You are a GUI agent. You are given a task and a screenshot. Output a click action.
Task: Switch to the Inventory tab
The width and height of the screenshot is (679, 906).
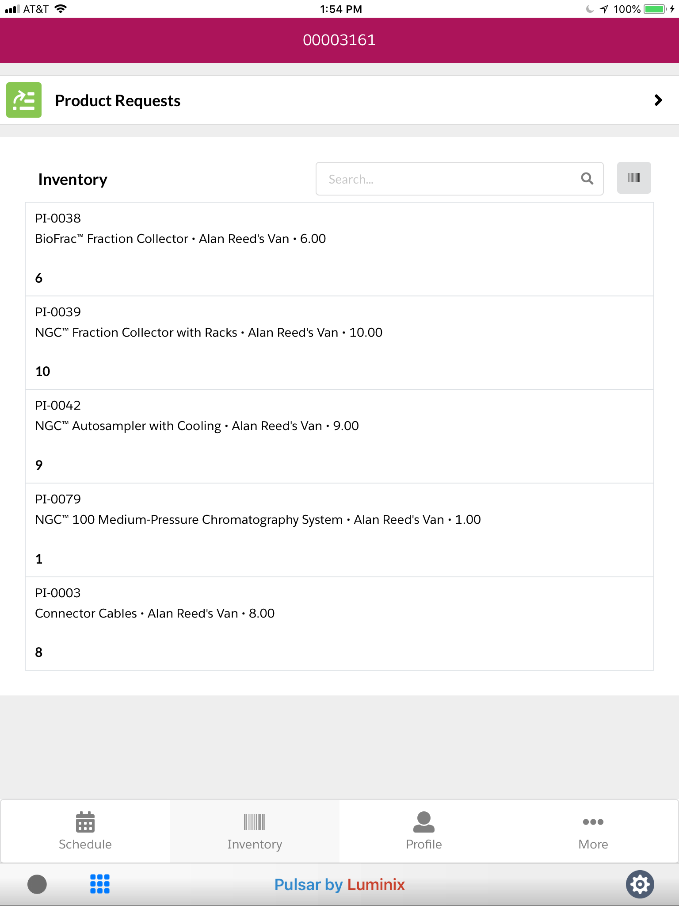(x=255, y=831)
